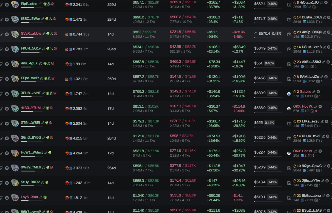Image resolution: width=332 pixels, height=213 pixels.
Task: Click the funding transfer icon left of 9Qgr...GpwG
Action: tap(289, 168)
